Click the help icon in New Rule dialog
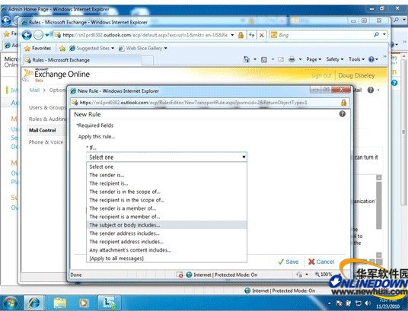 tap(343, 114)
